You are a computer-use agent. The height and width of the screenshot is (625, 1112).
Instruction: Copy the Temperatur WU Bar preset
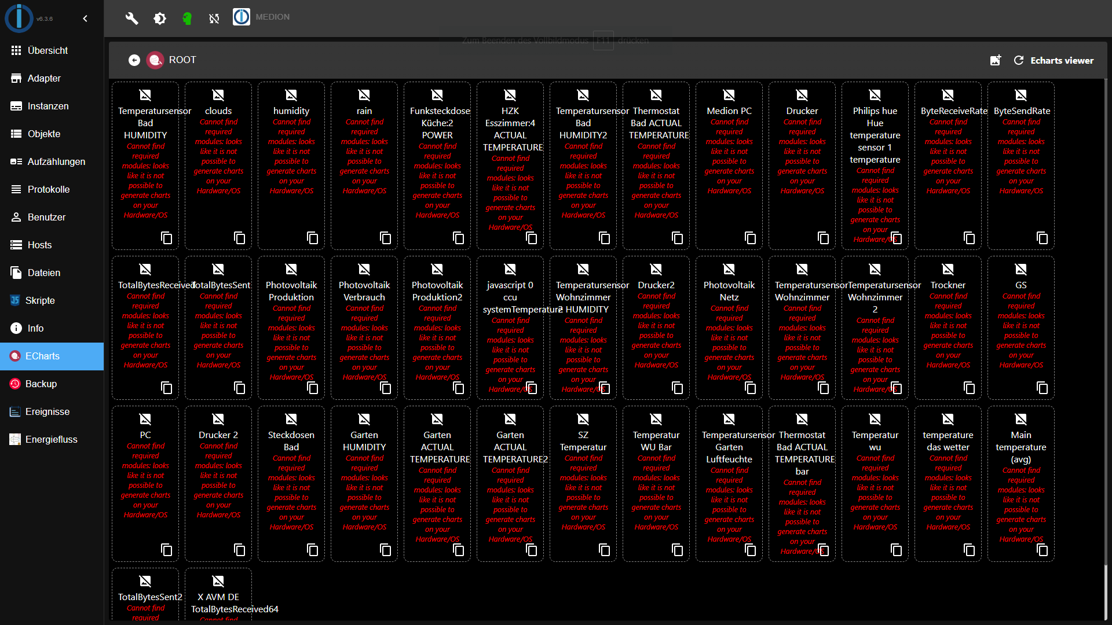(x=677, y=550)
